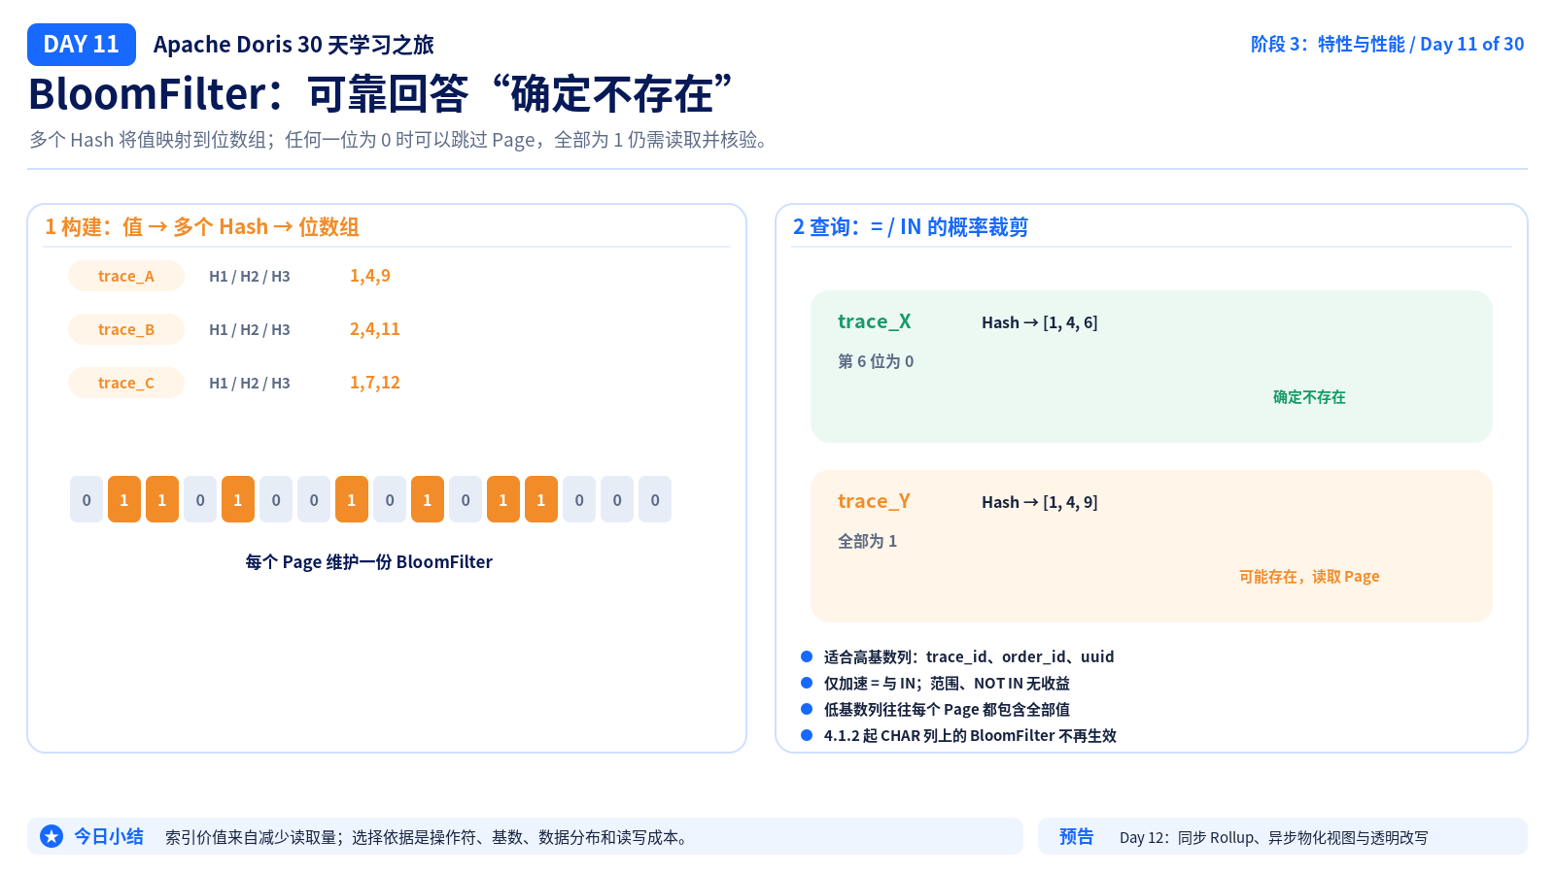
Task: Click the "今日小结" label
Action: [109, 836]
